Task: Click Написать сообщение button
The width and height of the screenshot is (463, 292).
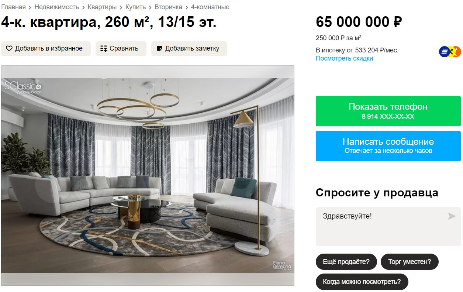Action: [388, 146]
